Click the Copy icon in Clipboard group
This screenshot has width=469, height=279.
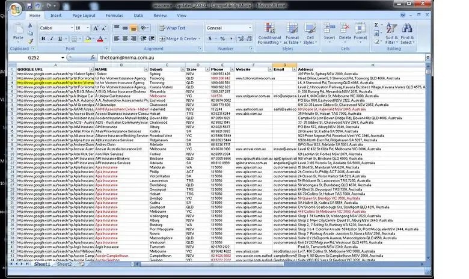30,33
